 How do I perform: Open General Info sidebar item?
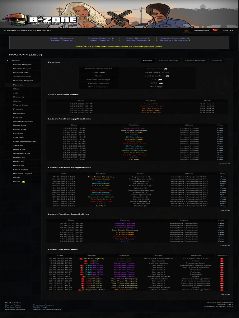point(21,73)
